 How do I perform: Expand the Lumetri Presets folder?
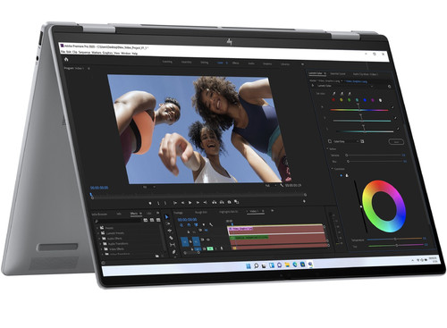coord(98,233)
